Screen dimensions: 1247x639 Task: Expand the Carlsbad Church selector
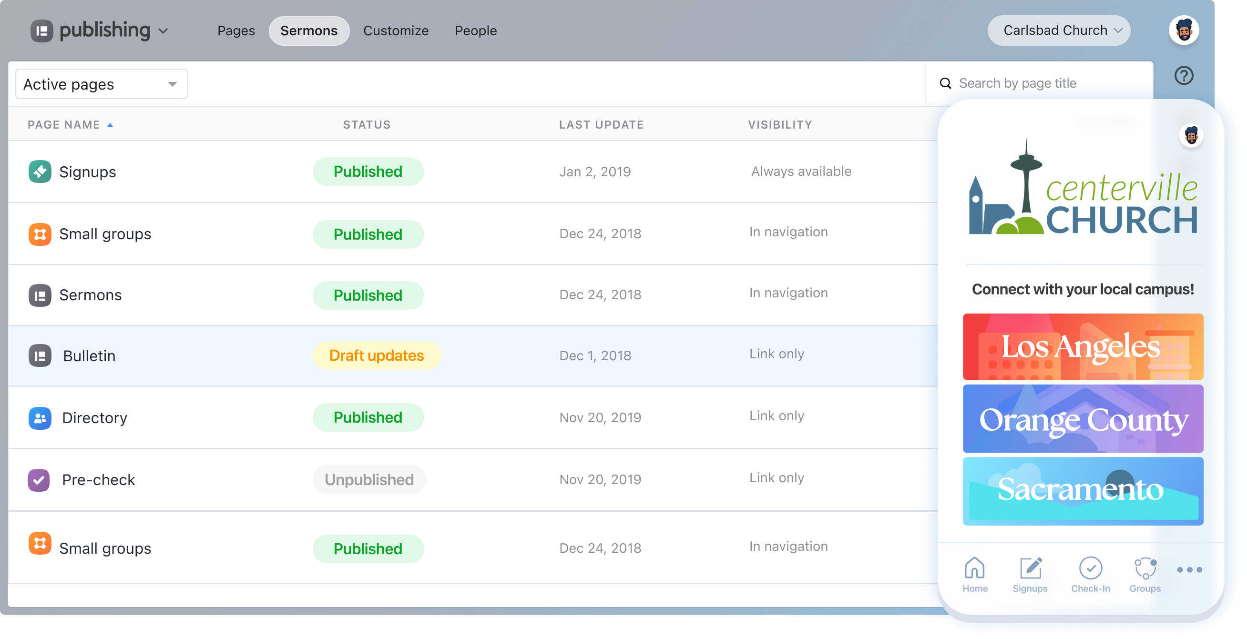pos(1059,30)
